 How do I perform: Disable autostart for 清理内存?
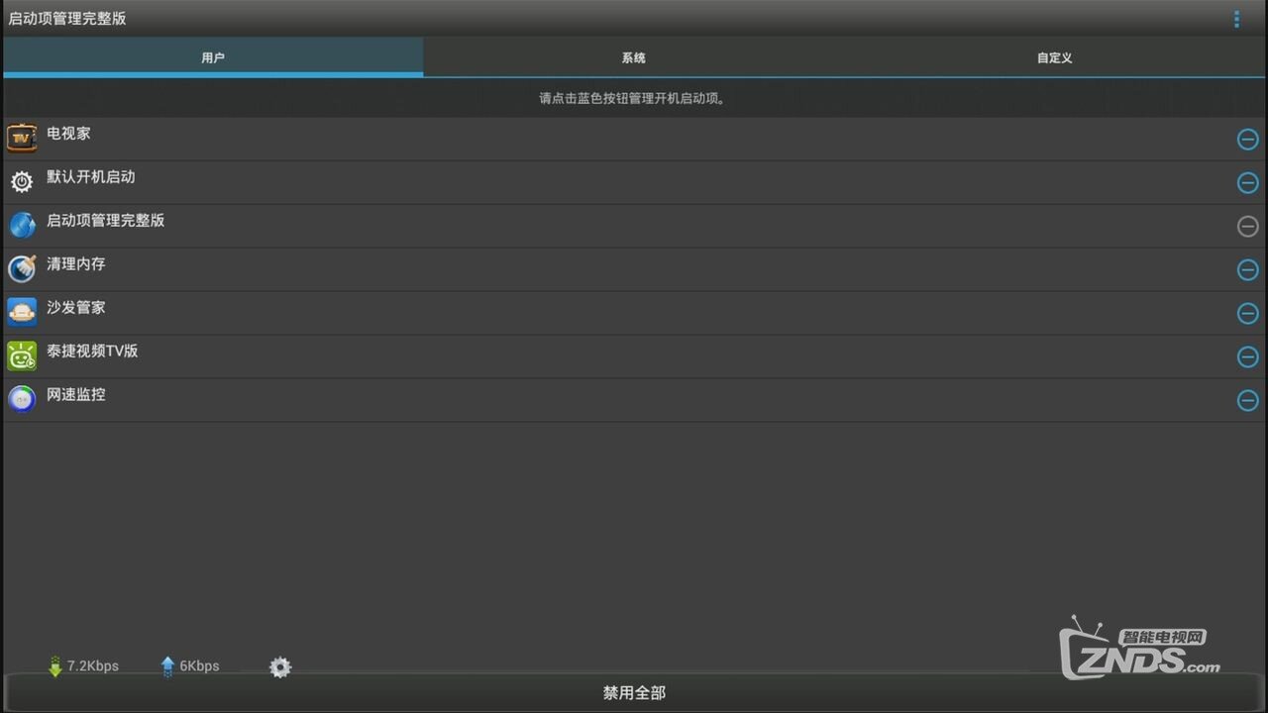pos(1248,270)
